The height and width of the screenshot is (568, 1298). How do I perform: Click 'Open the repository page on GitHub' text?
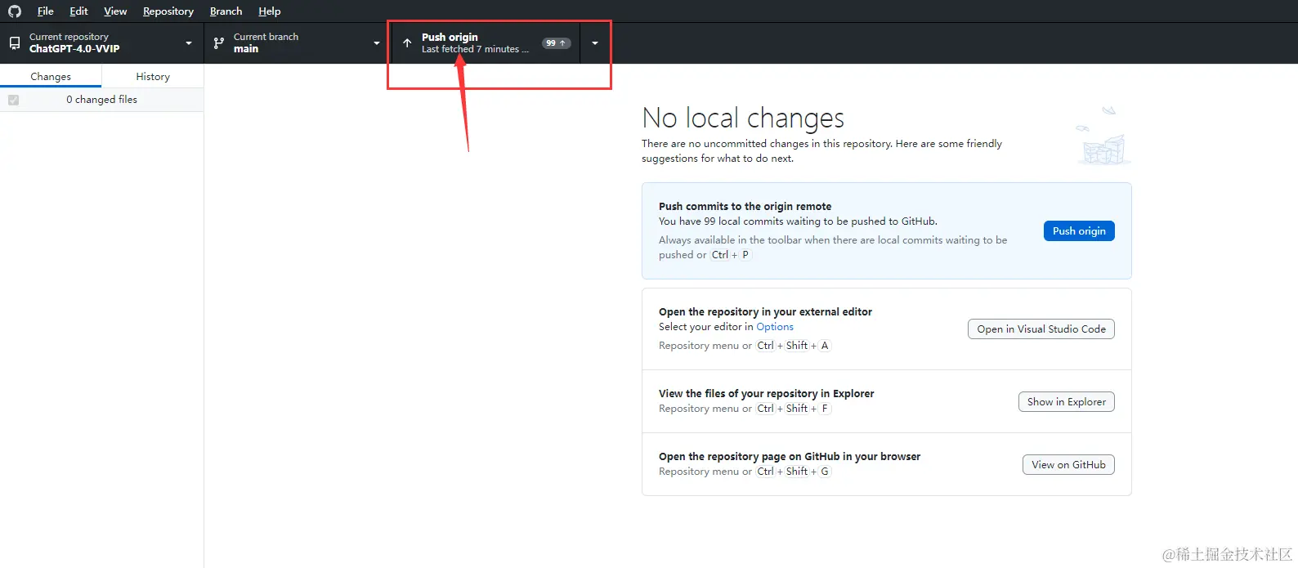click(790, 457)
